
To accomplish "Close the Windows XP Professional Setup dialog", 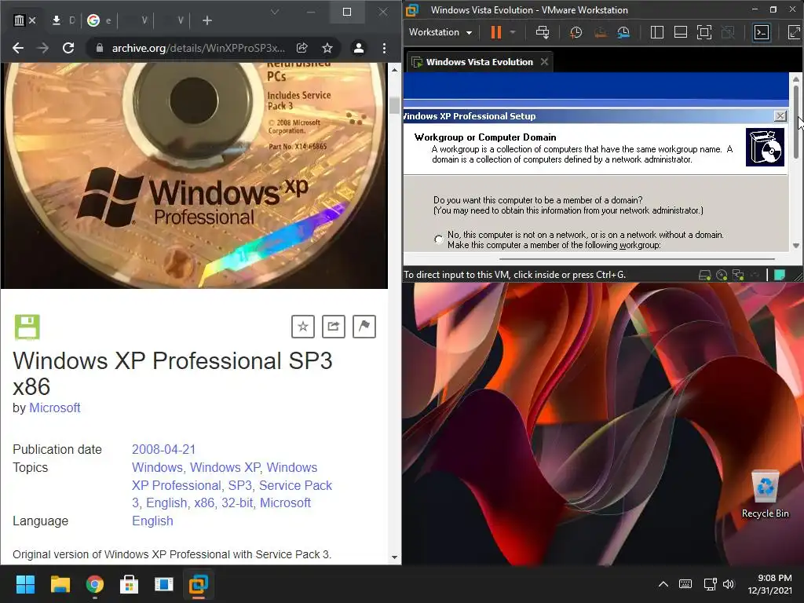I will (x=780, y=116).
